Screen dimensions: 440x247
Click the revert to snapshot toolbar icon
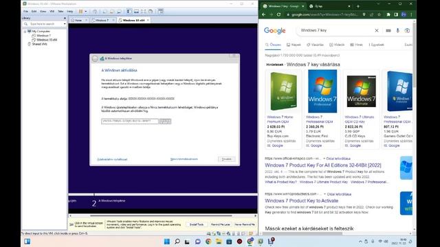tap(111, 12)
